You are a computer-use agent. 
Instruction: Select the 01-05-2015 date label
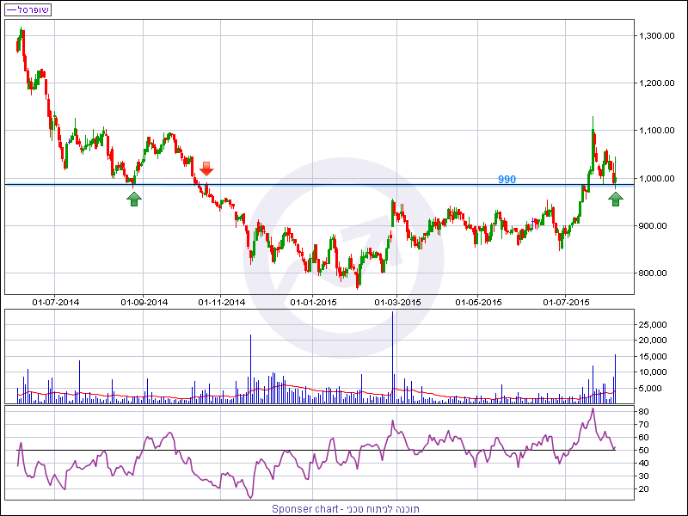click(x=478, y=302)
